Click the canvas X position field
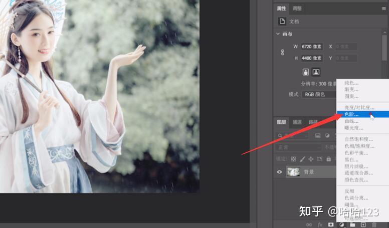Viewport: 389px width, 228px height. [x=346, y=47]
